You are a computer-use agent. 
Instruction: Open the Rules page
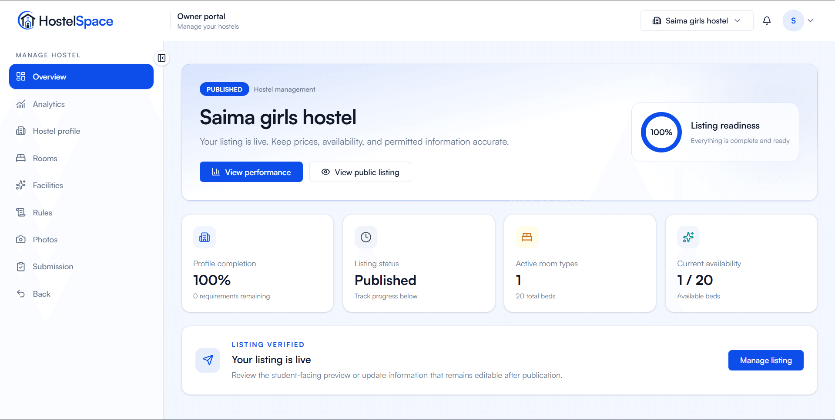pos(81,213)
